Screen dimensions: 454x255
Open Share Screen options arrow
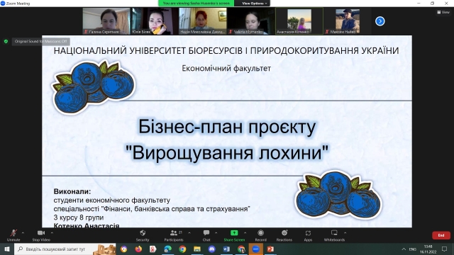245,233
